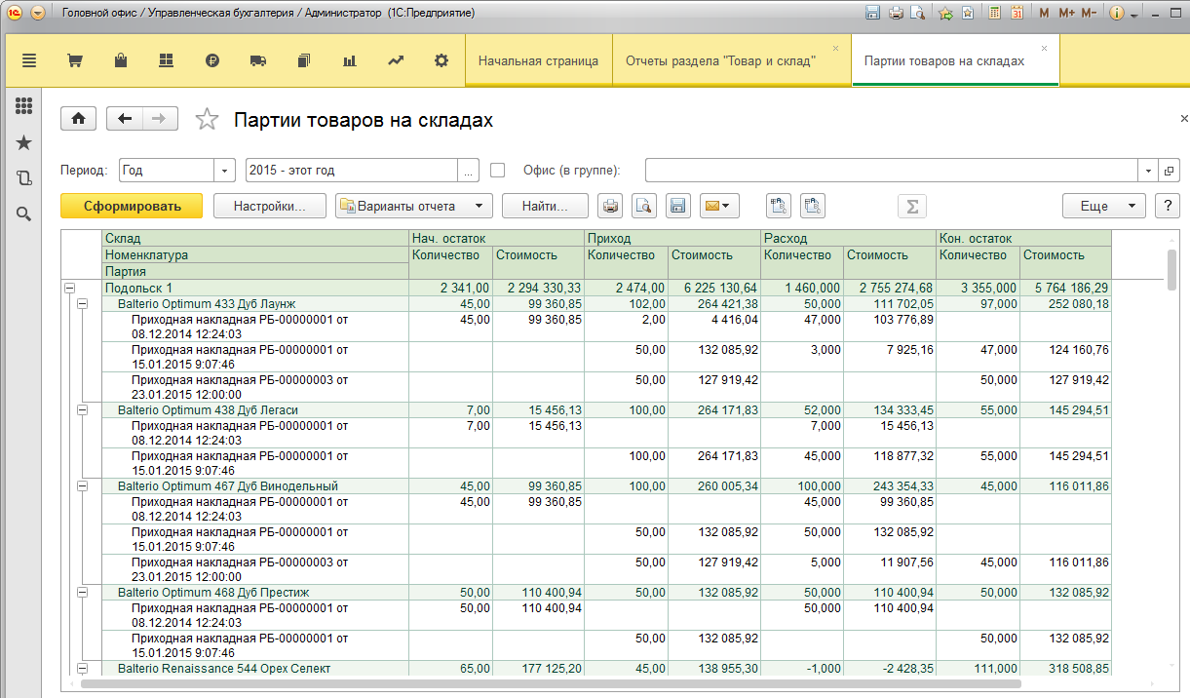Open the Офис field selection button
The height and width of the screenshot is (698, 1190).
1170,170
